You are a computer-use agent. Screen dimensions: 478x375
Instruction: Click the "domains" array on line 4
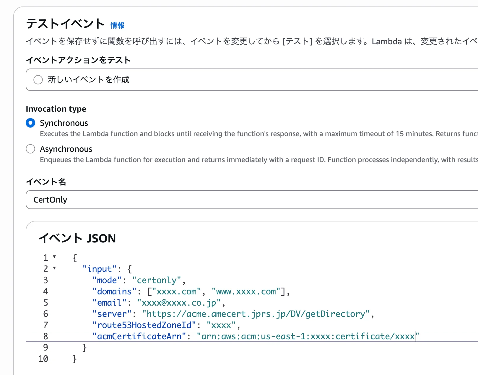[x=114, y=291]
